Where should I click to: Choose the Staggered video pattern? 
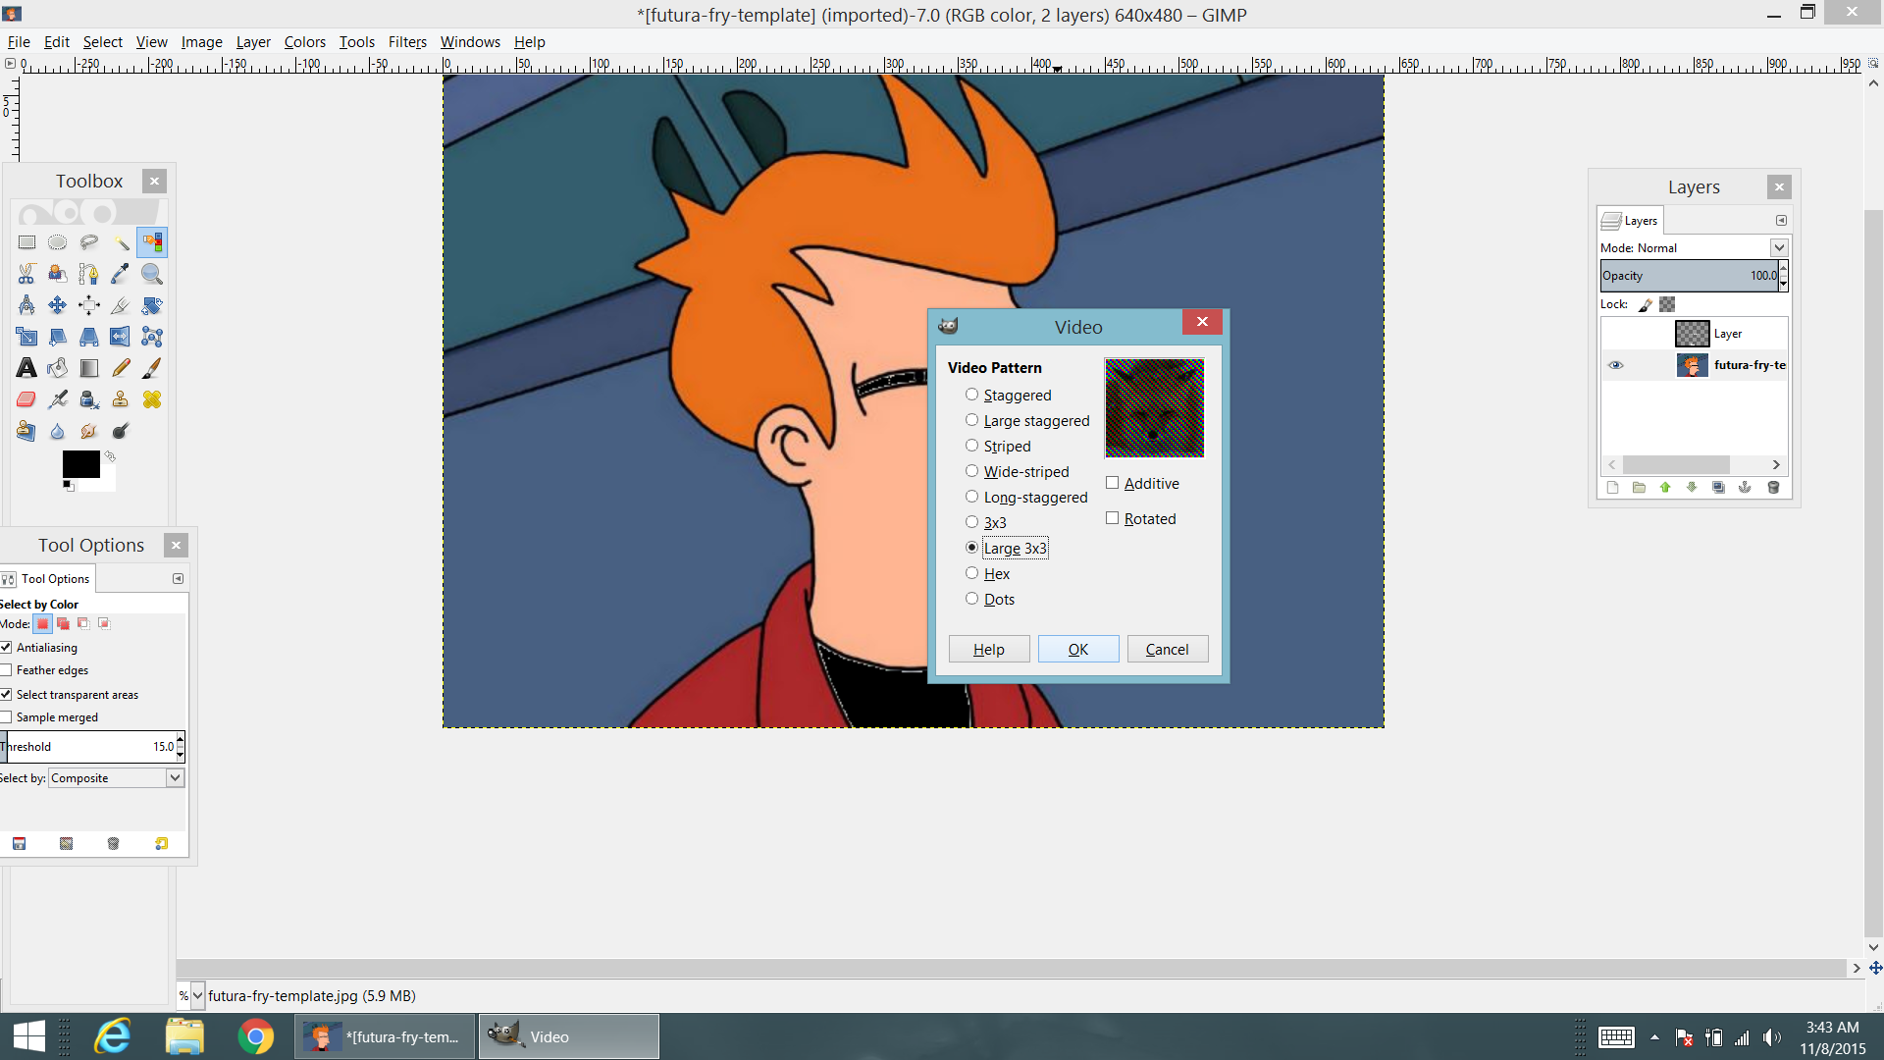click(x=1009, y=395)
